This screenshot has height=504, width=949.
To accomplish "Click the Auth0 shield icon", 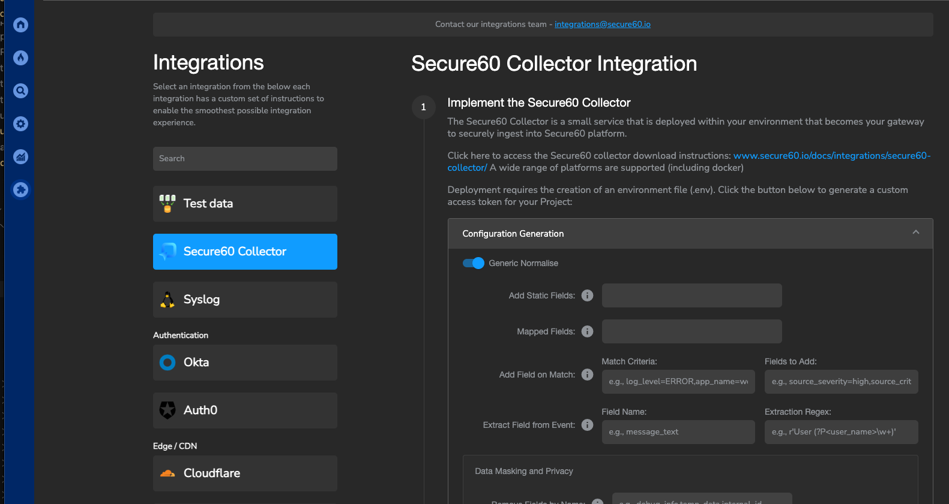I will (167, 411).
